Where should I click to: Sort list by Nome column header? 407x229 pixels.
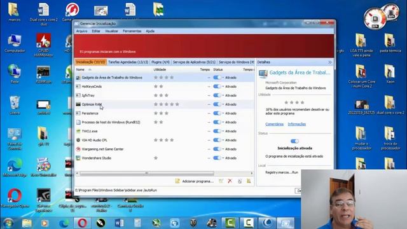[80, 69]
